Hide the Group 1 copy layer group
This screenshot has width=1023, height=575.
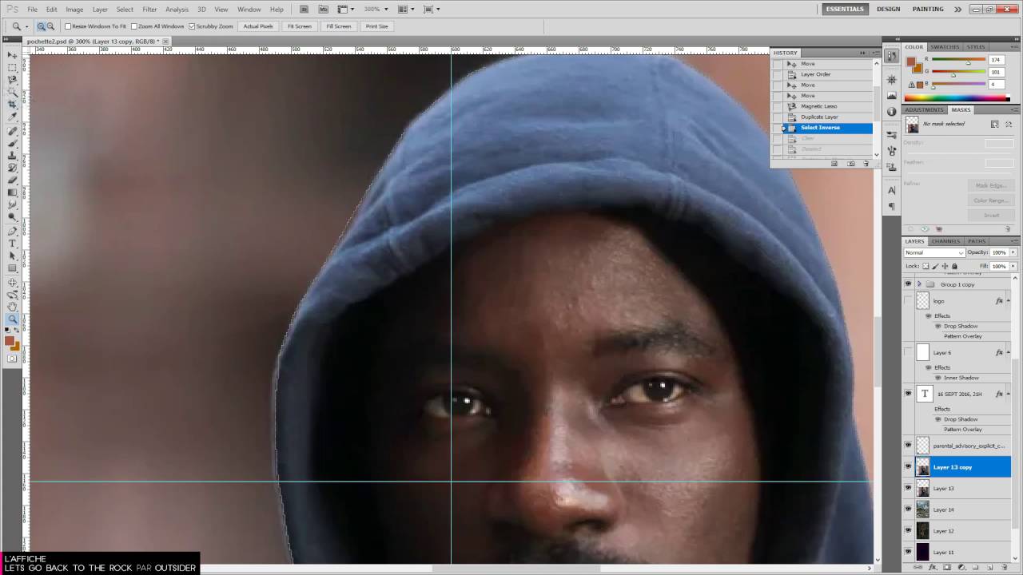click(x=908, y=284)
